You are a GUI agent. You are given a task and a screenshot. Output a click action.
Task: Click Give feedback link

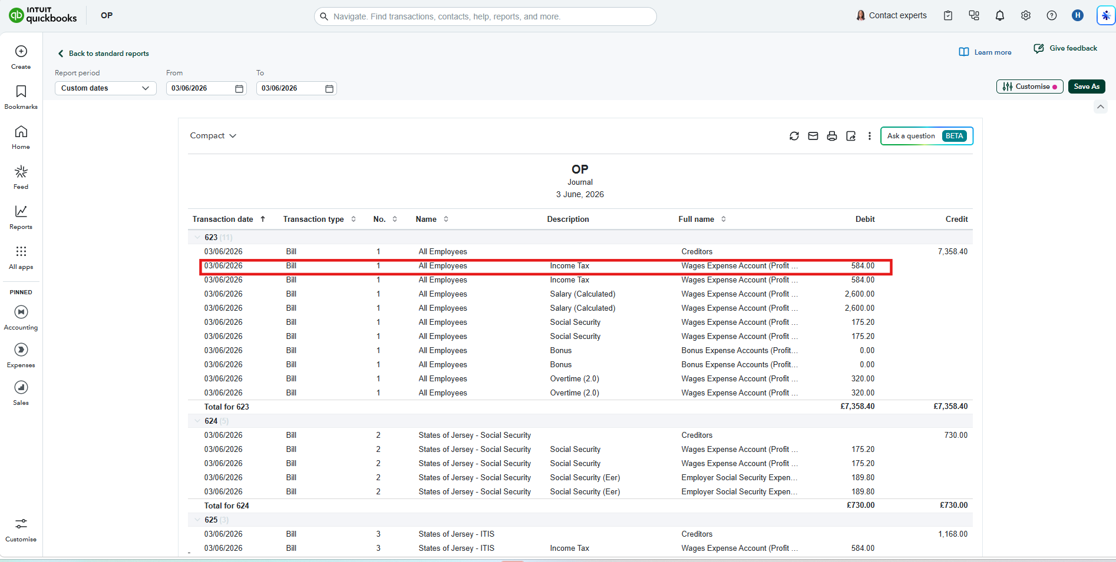click(x=1065, y=48)
